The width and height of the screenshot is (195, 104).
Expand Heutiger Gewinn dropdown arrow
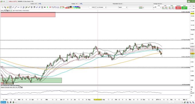click(163, 4)
